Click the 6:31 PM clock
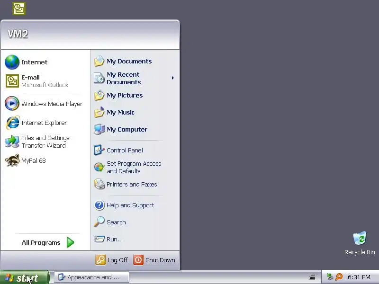This screenshot has height=284, width=379. coord(359,277)
